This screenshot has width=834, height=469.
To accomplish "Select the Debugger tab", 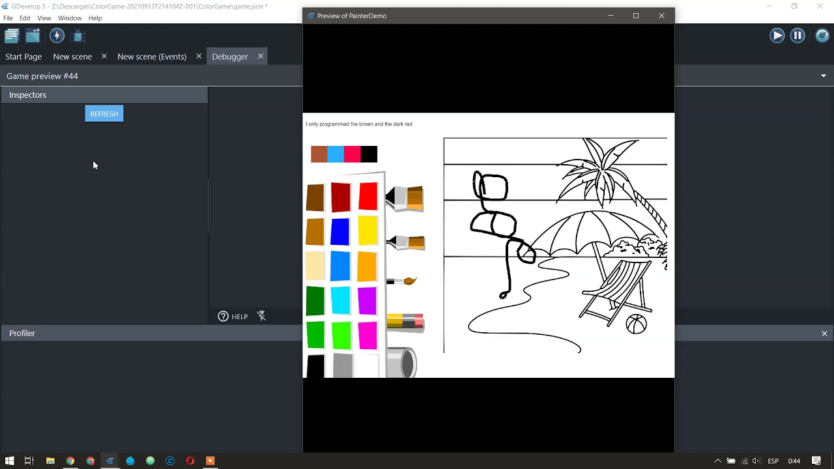I will coord(230,57).
